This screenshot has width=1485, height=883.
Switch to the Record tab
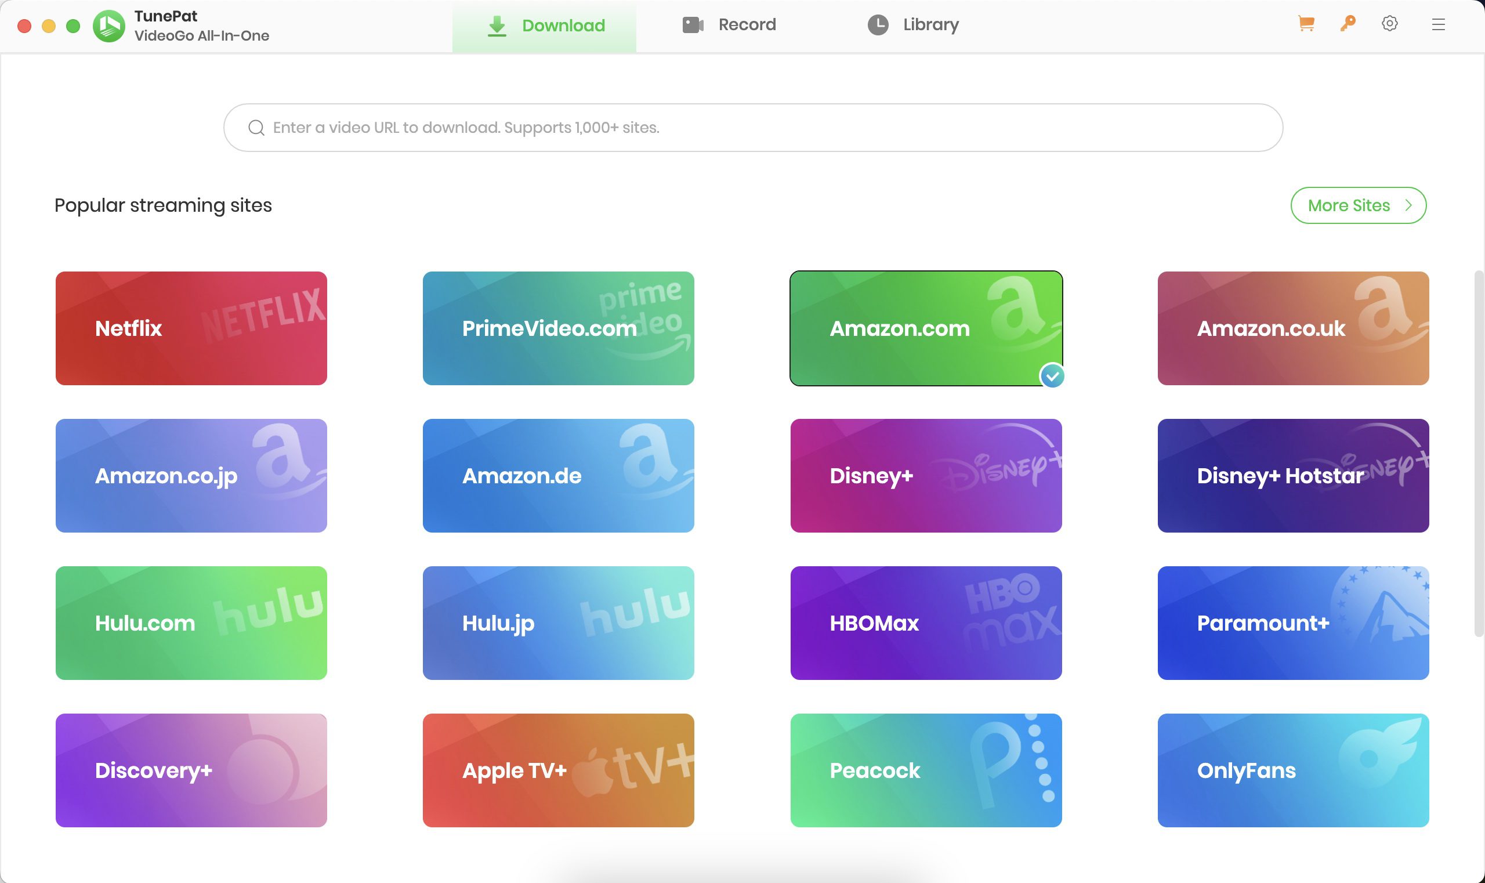coord(729,25)
